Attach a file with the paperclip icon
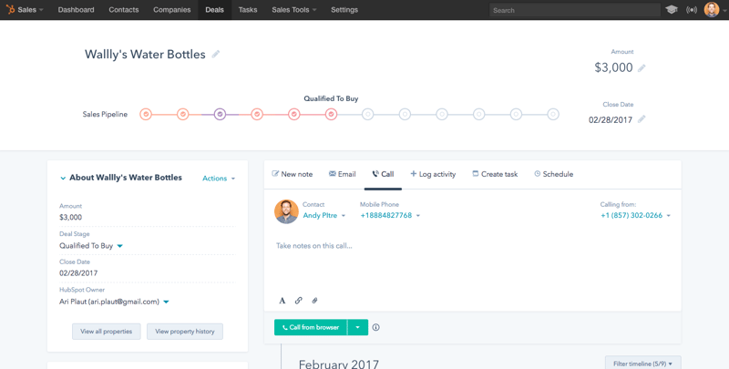This screenshot has height=369, width=729. [x=314, y=301]
